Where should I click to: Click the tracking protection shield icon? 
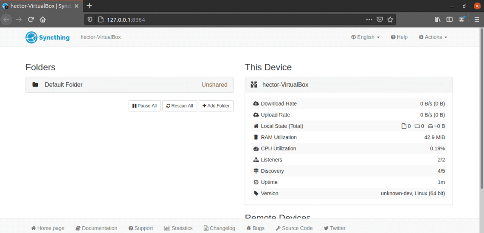click(90, 20)
